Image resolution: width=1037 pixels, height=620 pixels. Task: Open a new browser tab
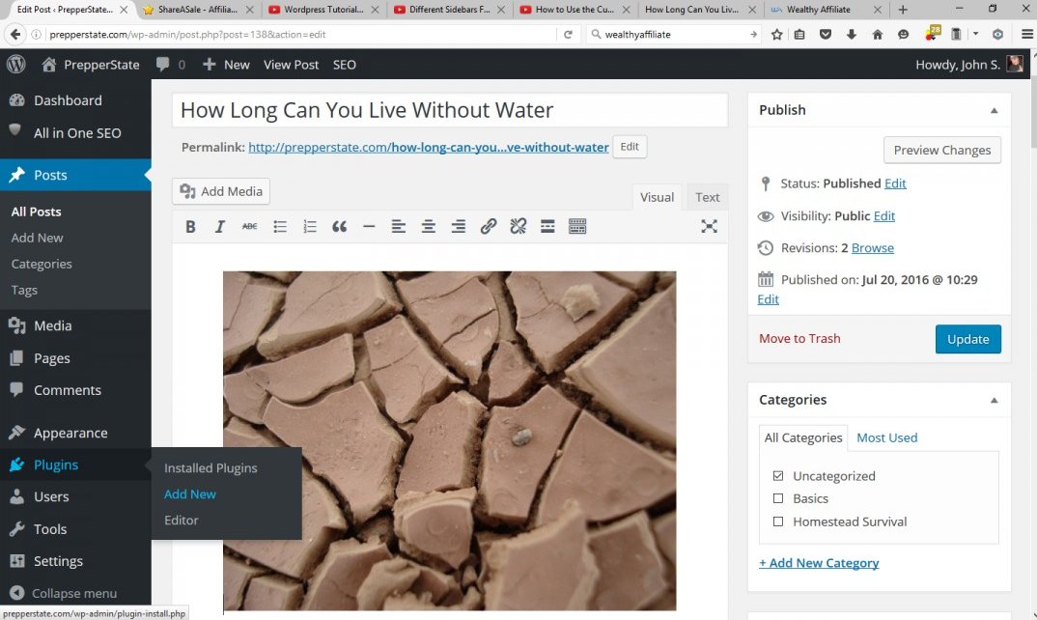[903, 10]
